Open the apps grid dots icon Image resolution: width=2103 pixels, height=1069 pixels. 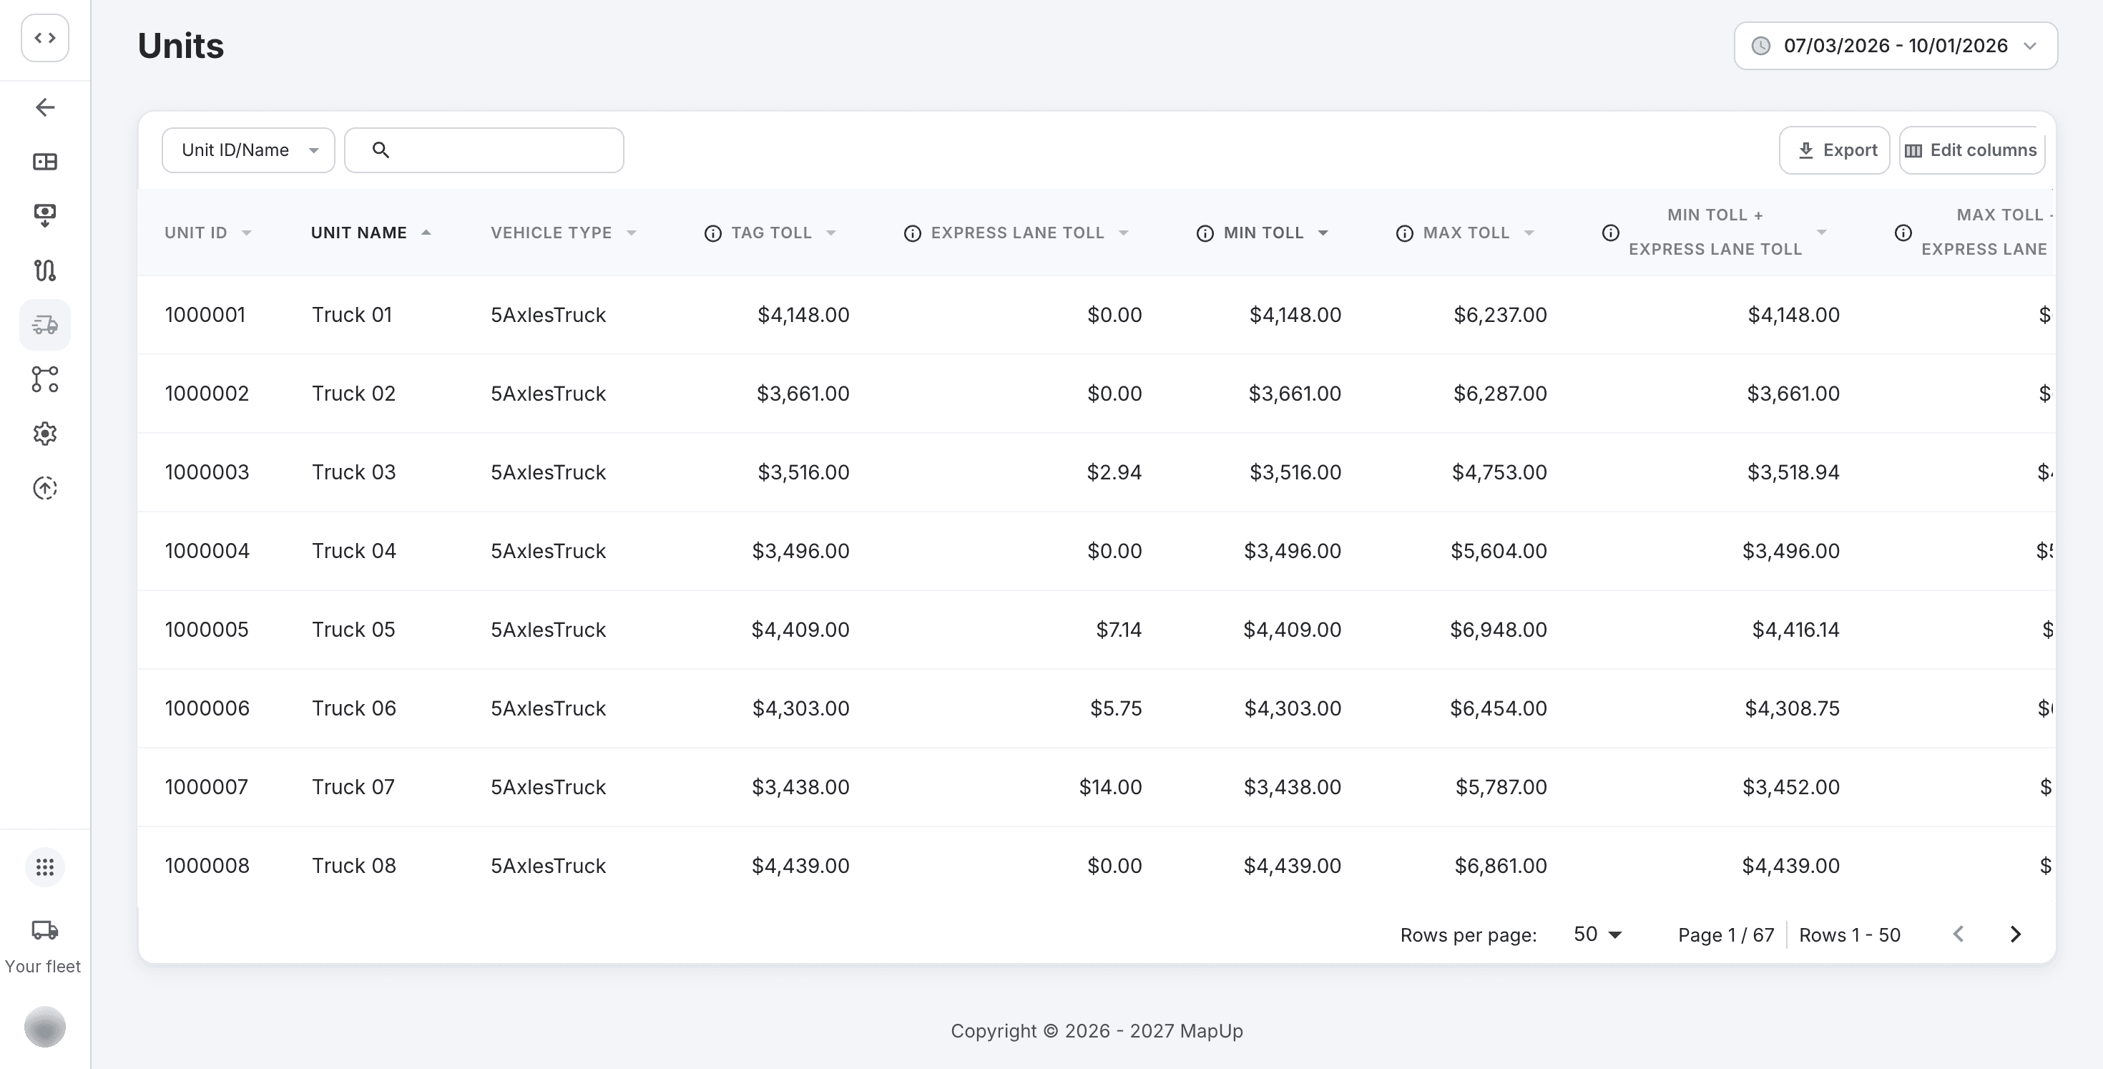pyautogui.click(x=45, y=867)
